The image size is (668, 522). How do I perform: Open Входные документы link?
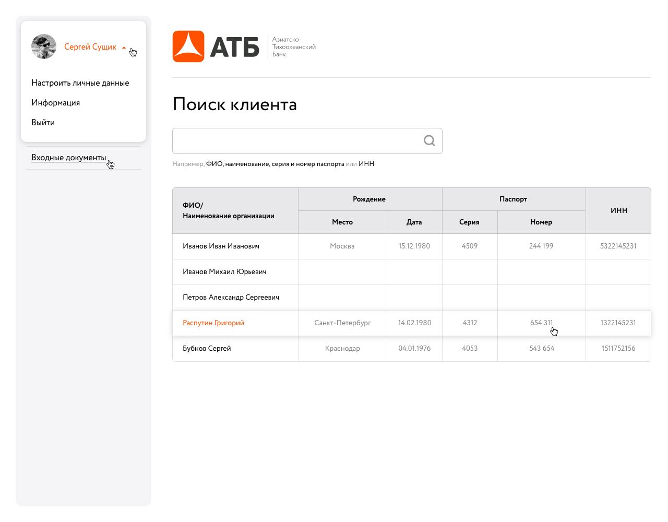[69, 158]
